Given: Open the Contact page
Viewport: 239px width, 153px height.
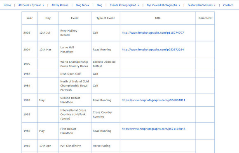Looking at the screenshot, I should point(228,5).
